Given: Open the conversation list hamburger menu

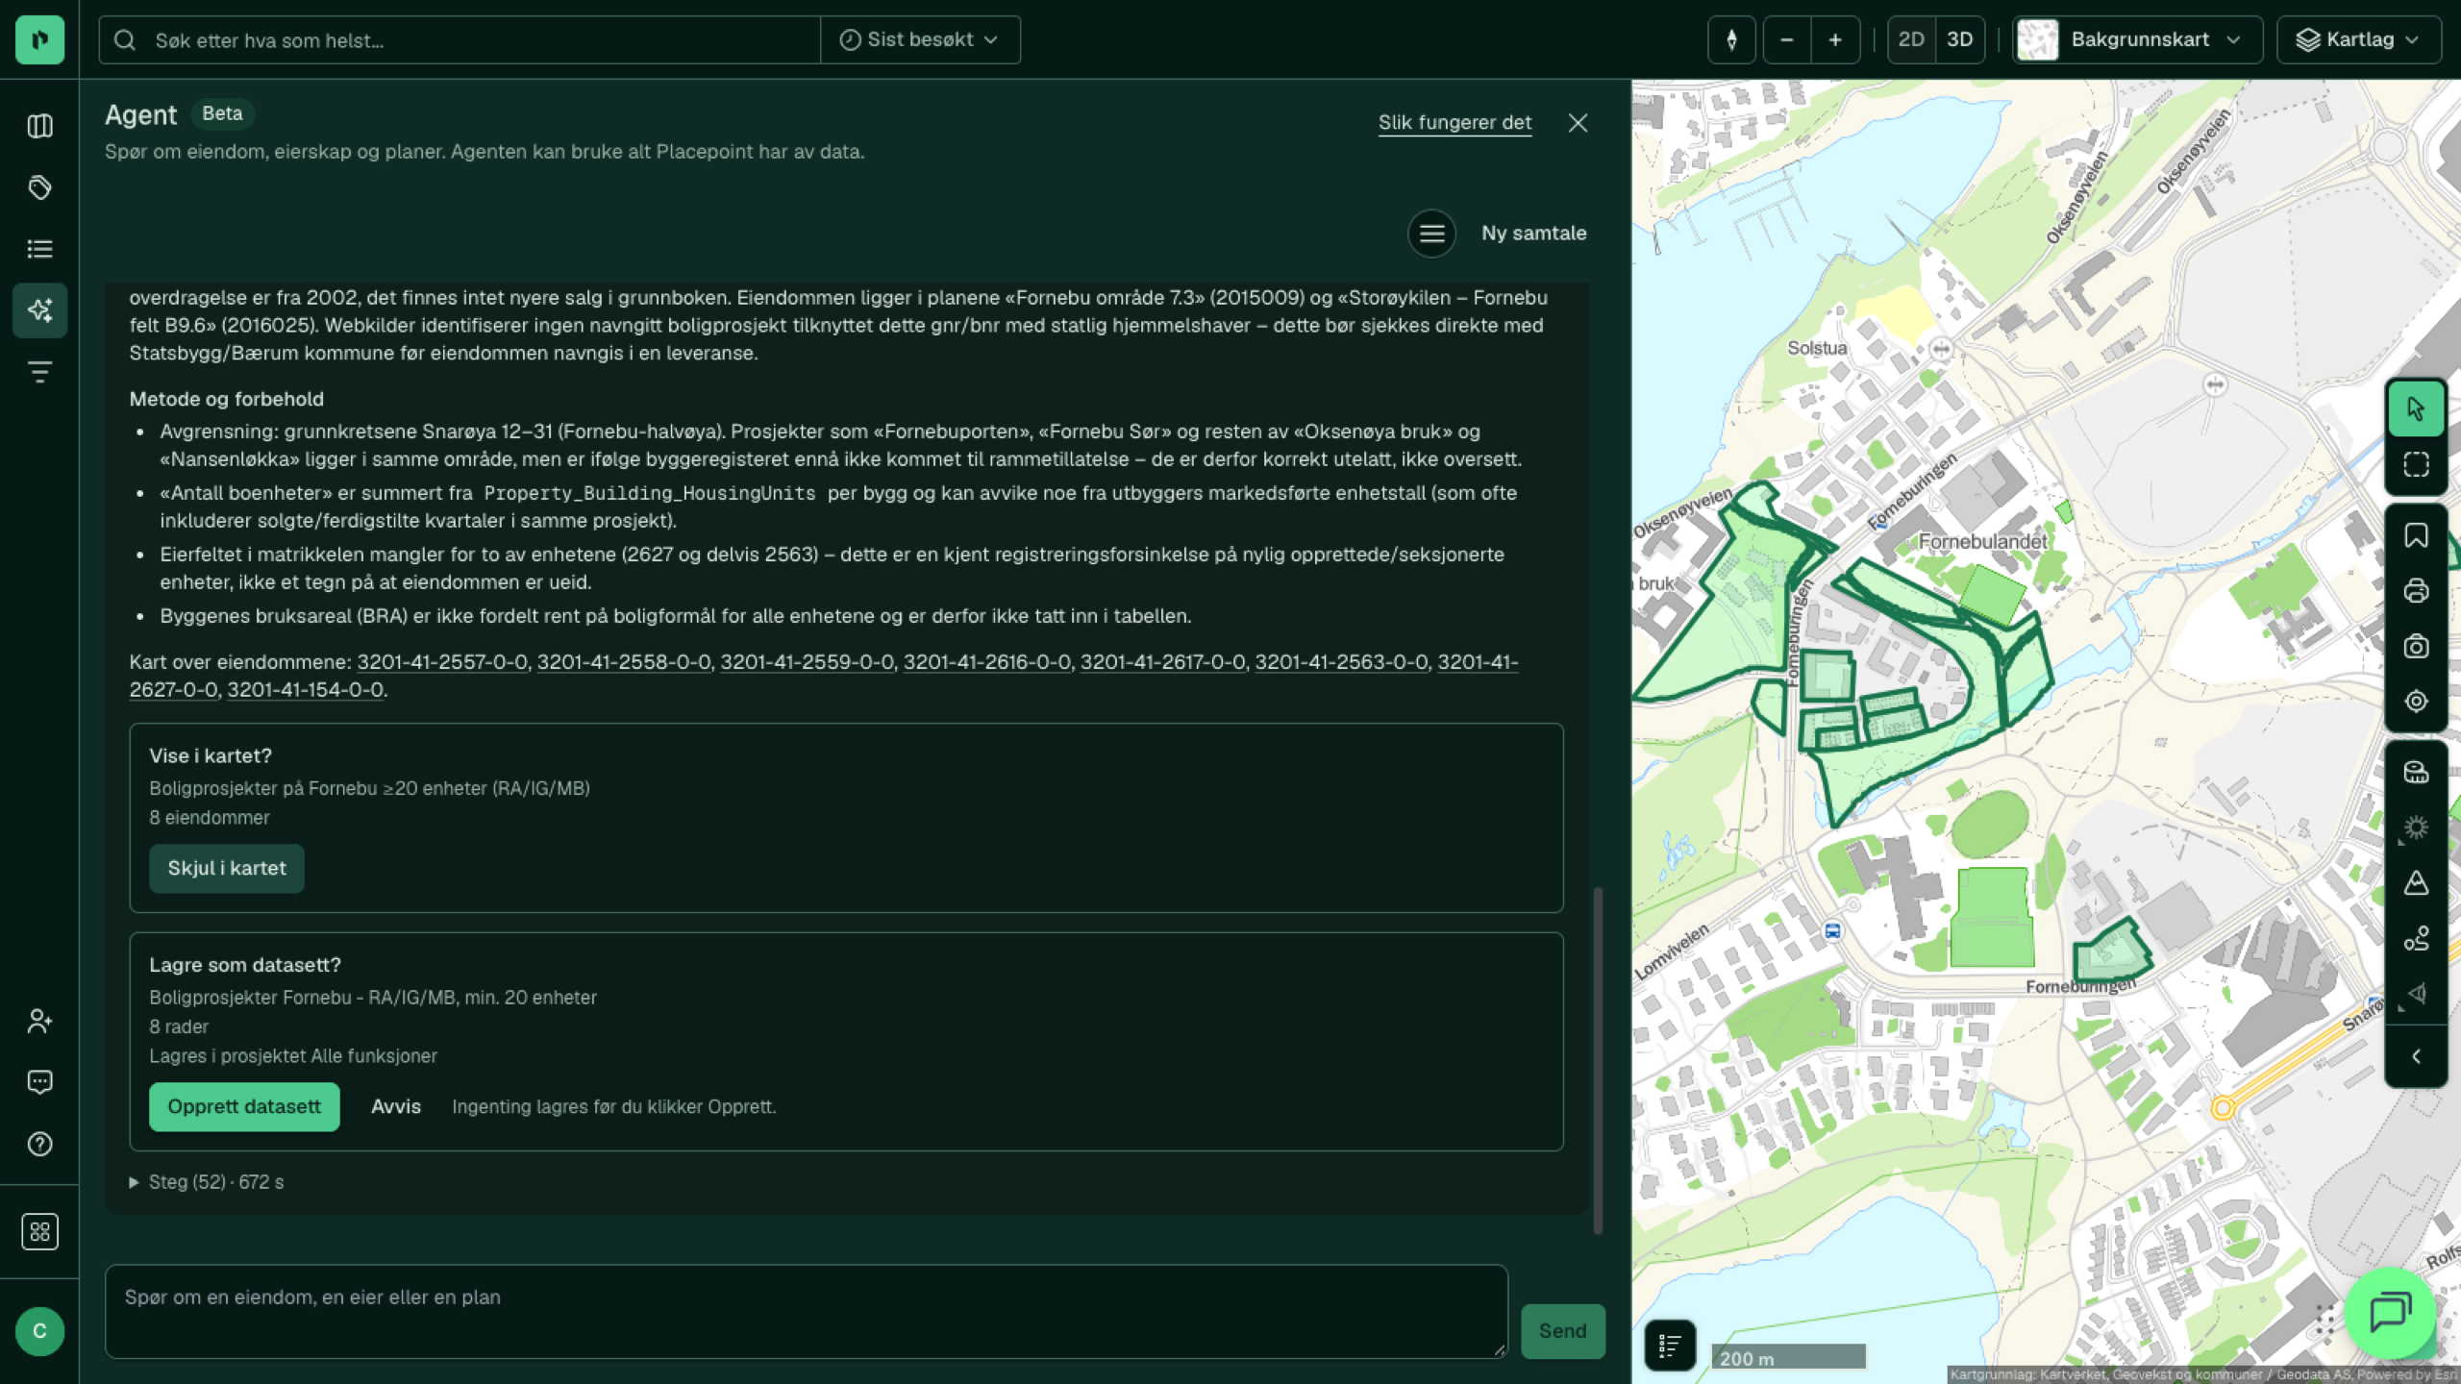Looking at the screenshot, I should tap(1431, 234).
